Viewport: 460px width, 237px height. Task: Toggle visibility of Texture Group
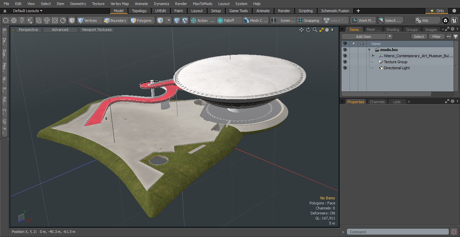click(x=345, y=62)
